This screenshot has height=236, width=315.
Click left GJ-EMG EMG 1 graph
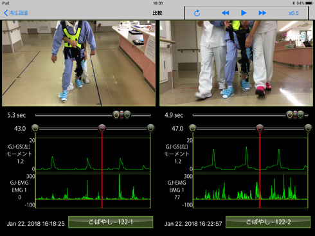93,191
